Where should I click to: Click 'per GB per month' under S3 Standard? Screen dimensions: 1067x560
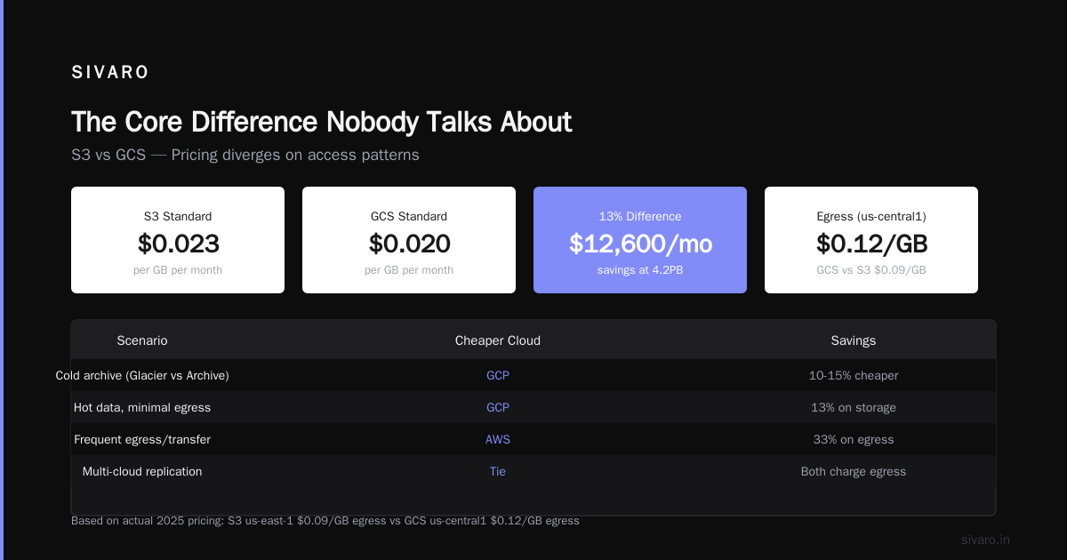tap(178, 270)
